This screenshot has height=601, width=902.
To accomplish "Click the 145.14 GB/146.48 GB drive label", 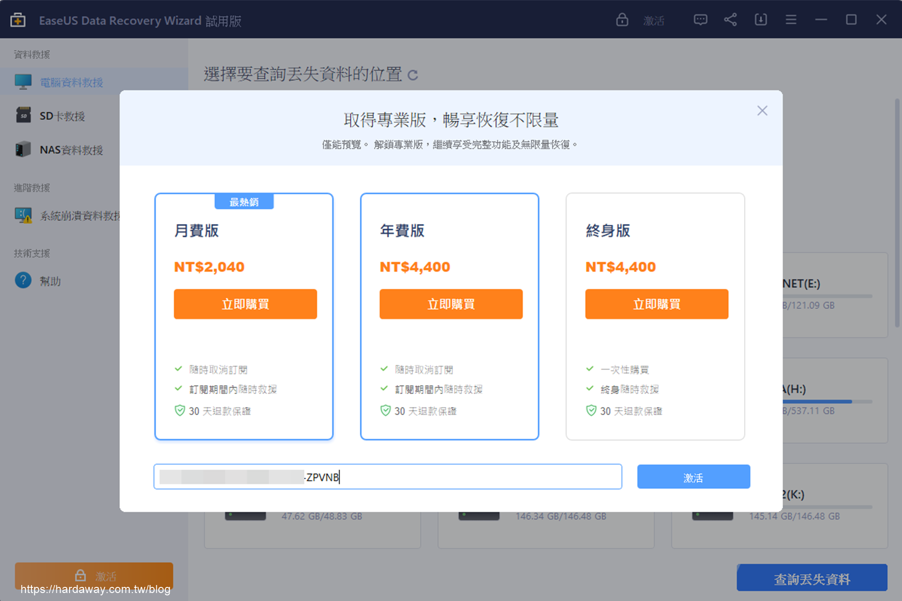I will [794, 516].
